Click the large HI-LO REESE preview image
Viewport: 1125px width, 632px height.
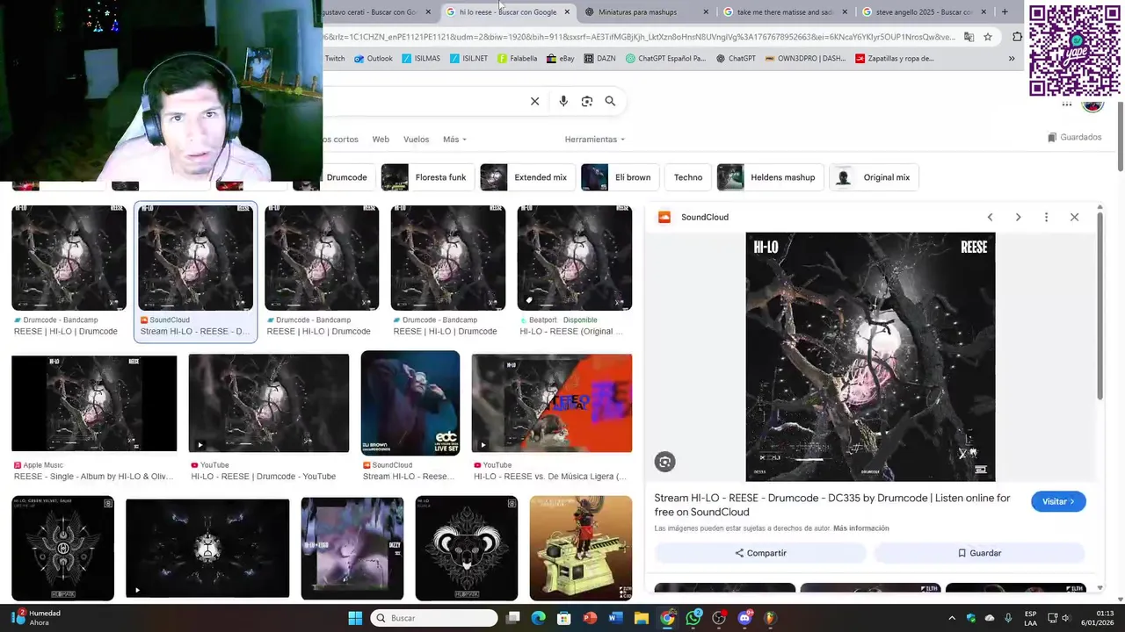click(x=870, y=356)
